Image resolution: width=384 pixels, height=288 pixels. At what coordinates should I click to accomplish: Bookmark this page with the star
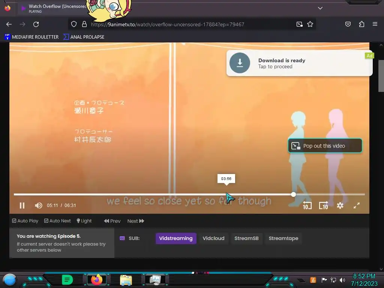(310, 24)
